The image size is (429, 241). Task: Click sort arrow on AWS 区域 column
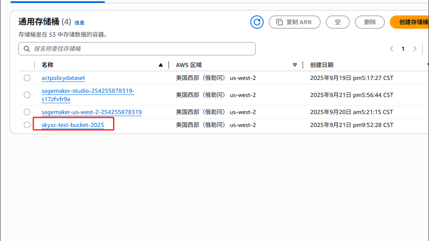(295, 65)
